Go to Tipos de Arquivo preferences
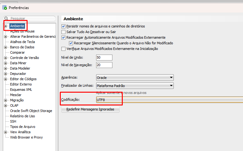Screen dimensions: 243x151 (23, 127)
